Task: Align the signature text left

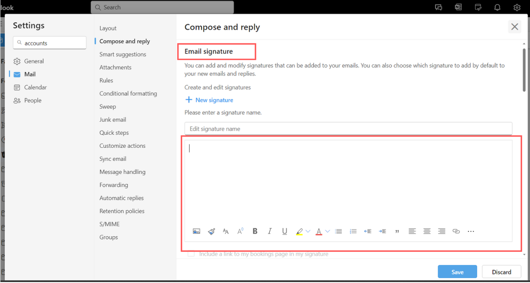Action: 412,231
